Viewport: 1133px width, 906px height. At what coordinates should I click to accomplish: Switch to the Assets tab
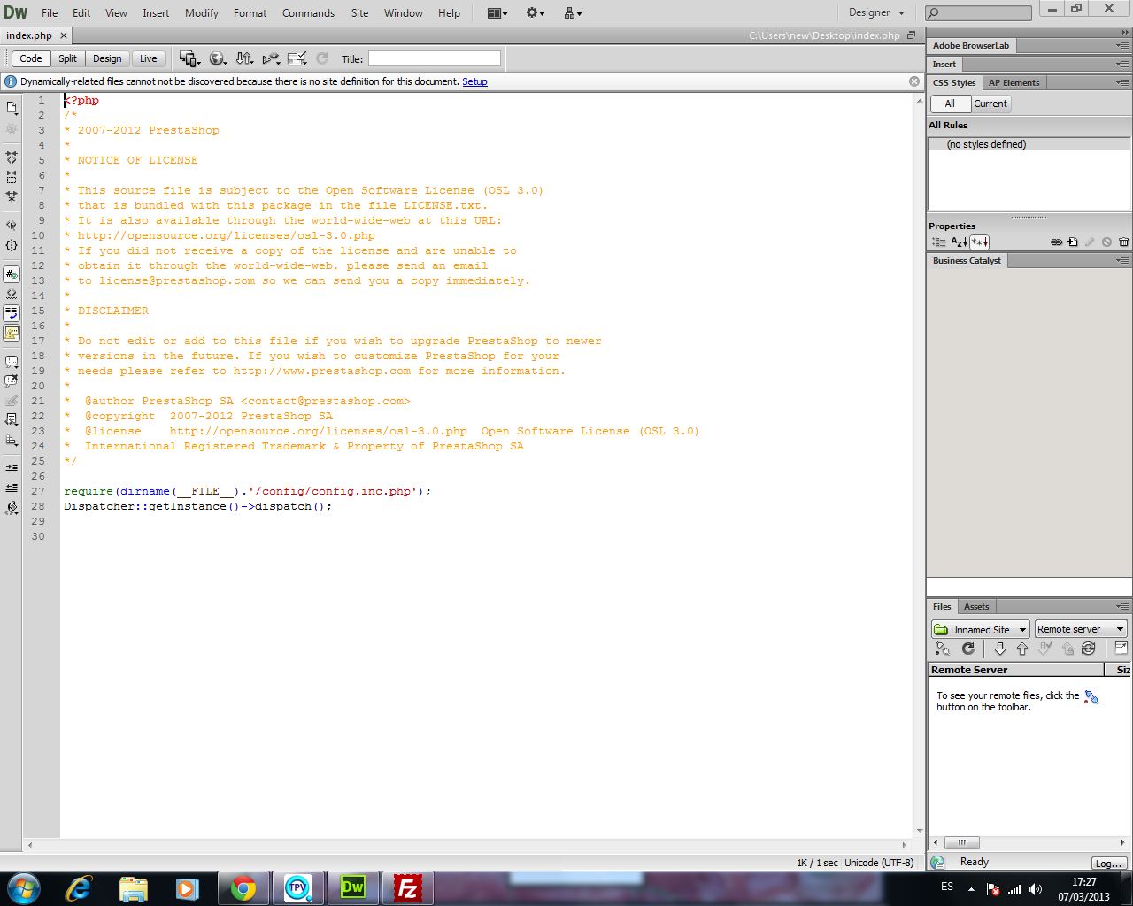[x=976, y=607]
